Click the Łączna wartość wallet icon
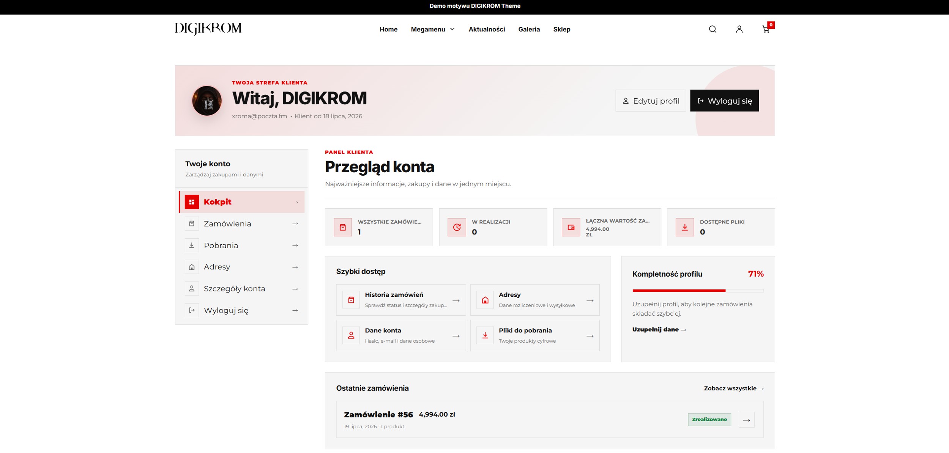Viewport: 949px width, 453px height. [x=571, y=227]
